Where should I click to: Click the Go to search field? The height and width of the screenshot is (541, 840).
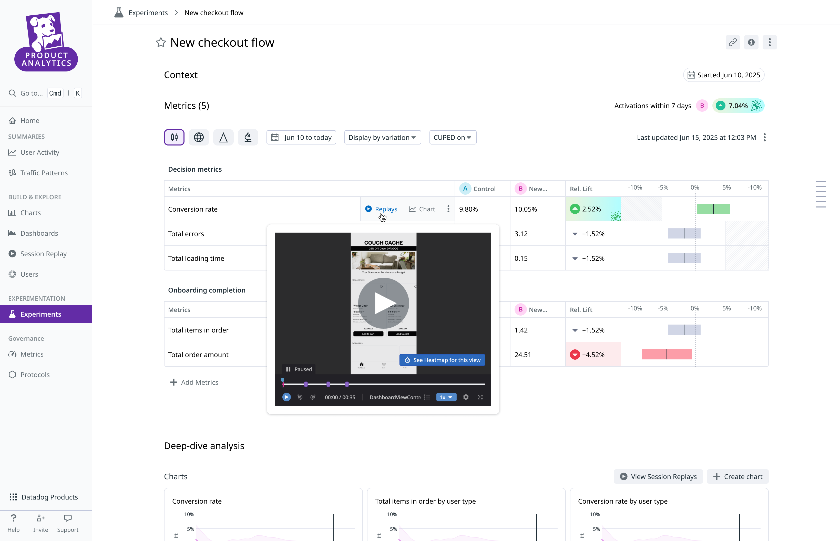pyautogui.click(x=31, y=93)
